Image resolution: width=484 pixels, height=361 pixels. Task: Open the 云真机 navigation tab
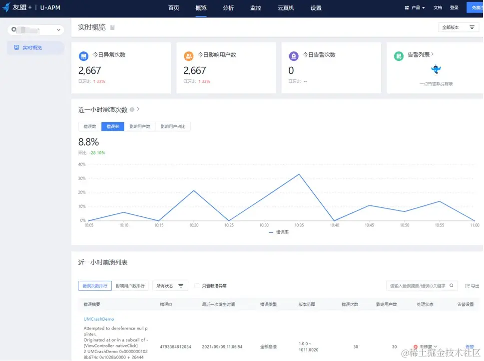click(x=286, y=8)
